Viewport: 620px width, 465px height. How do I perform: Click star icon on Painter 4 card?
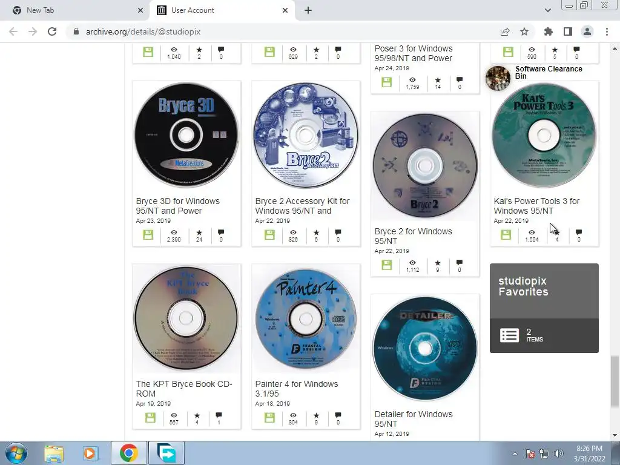coord(316,415)
